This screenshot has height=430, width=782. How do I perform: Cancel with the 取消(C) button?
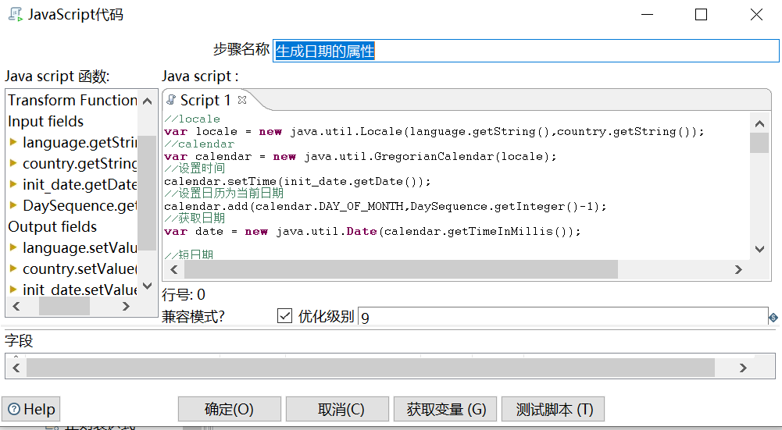(x=337, y=409)
